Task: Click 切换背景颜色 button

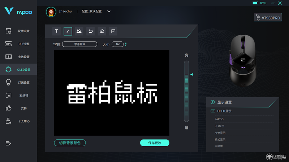Action: tap(70, 143)
